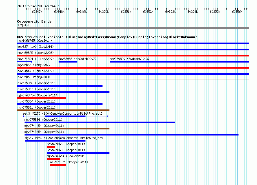Select the thin blue nsv471504 feature line
Screen dimensions: 257x185
pos(25,62)
